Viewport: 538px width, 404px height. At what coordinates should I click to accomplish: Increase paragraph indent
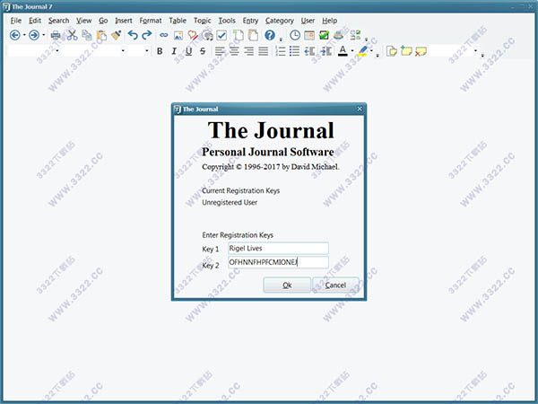(325, 51)
